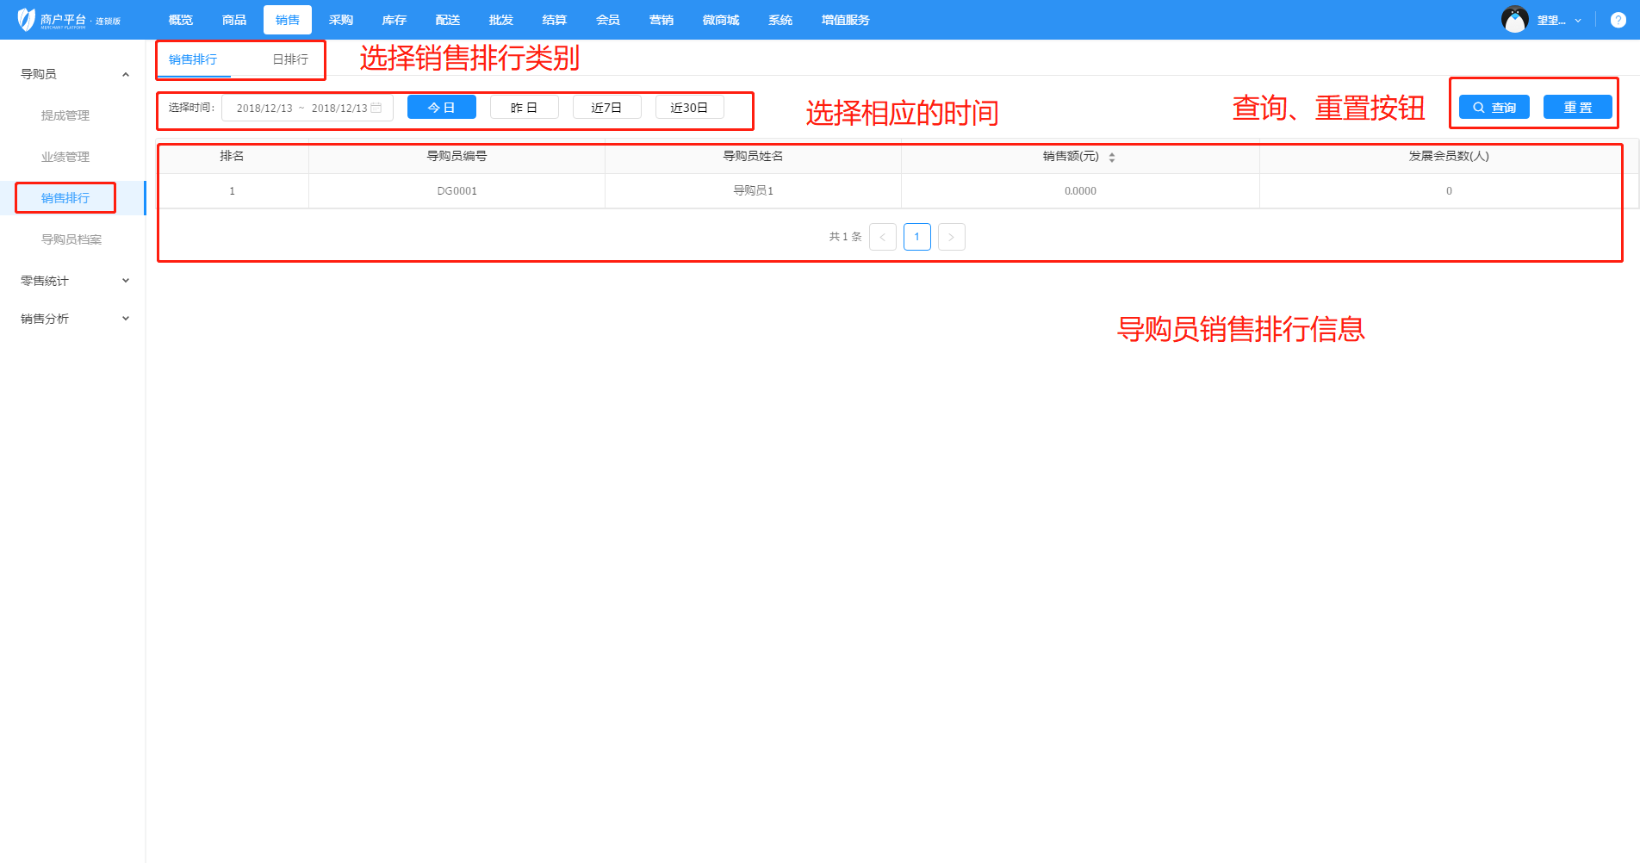Collapse the 导购员 sidebar section
This screenshot has height=863, width=1640.
[126, 74]
